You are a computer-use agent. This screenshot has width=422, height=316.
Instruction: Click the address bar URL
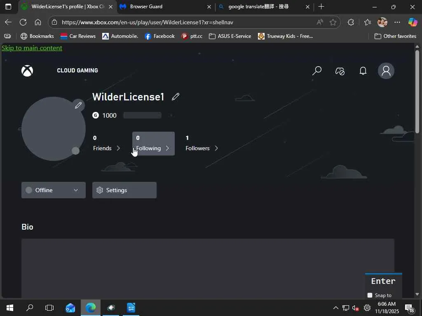(147, 22)
